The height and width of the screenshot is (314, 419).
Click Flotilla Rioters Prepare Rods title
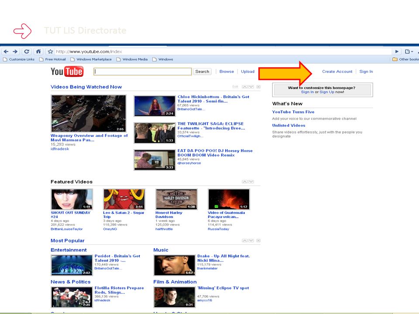tap(119, 290)
